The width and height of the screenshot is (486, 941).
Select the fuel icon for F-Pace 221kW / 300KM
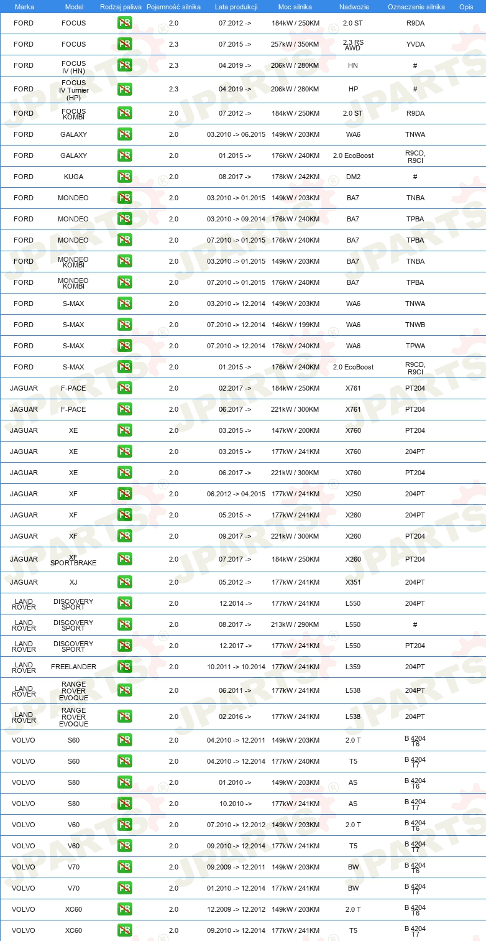coord(124,409)
